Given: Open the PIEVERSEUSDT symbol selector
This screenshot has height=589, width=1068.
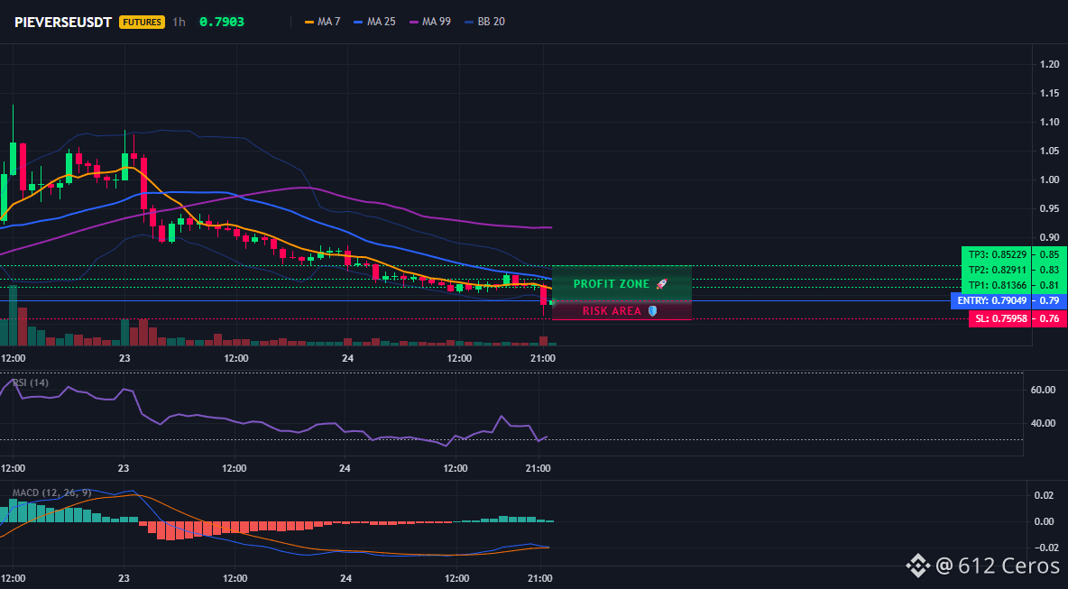Looking at the screenshot, I should coord(63,22).
